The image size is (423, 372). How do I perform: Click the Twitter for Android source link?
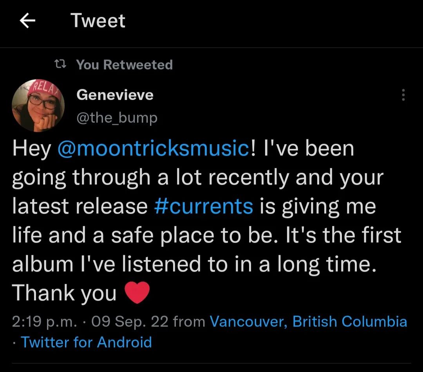point(86,342)
